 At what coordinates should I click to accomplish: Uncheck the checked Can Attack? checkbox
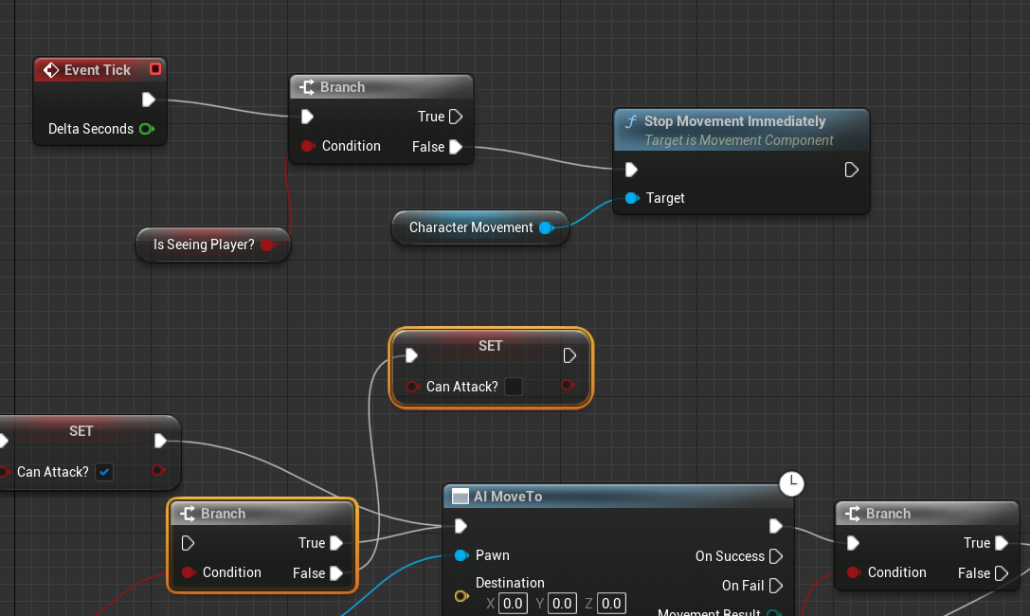[x=104, y=472]
